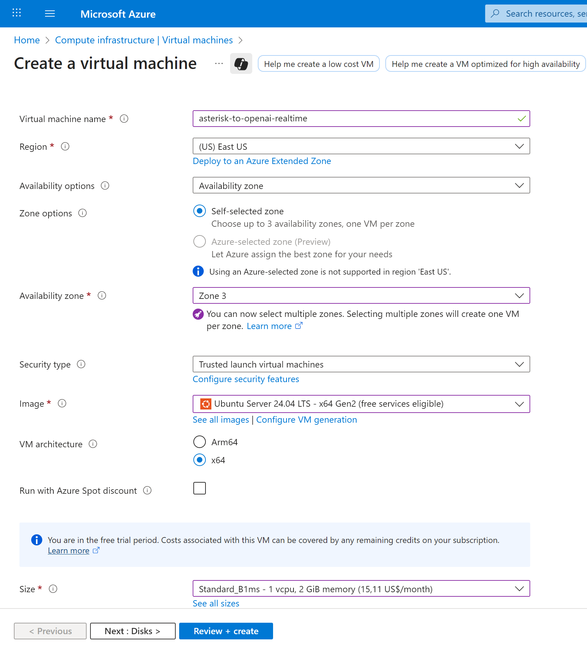Screen dimensions: 587x647
Task: Go to Home breadcrumb
Action: (x=27, y=40)
